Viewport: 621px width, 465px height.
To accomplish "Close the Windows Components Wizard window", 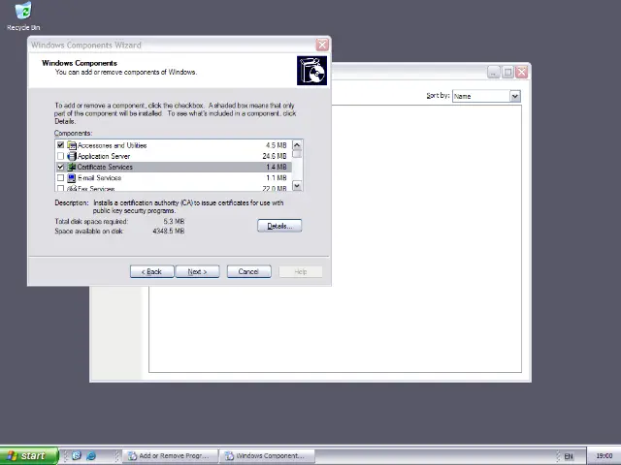I will click(322, 45).
